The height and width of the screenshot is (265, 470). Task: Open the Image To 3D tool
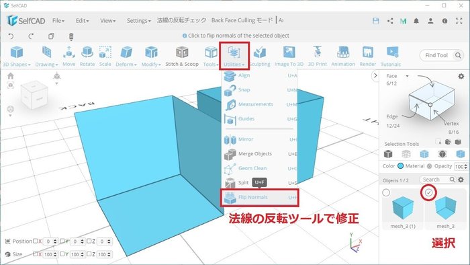[x=289, y=56]
